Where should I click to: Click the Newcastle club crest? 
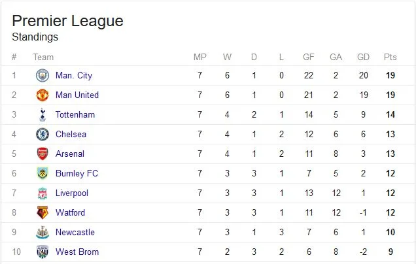point(43,233)
